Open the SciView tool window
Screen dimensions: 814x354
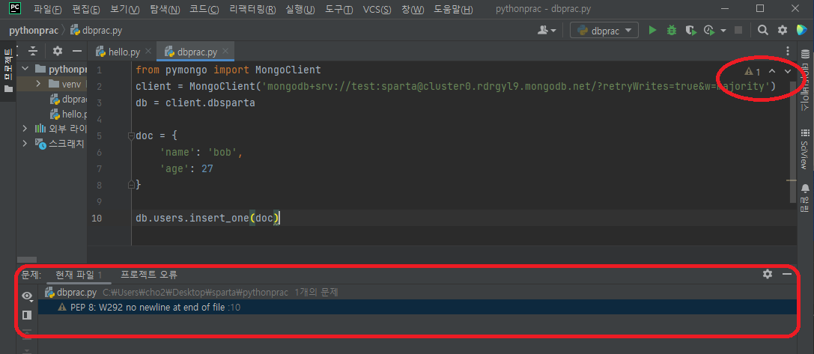click(805, 150)
